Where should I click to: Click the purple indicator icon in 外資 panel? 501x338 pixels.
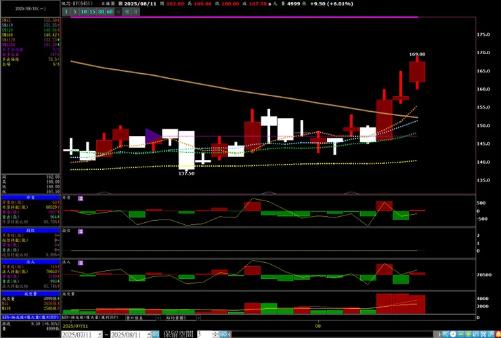click(81, 198)
